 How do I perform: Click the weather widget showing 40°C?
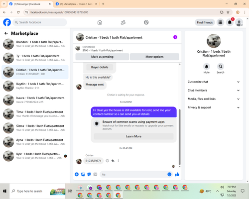point(205,191)
